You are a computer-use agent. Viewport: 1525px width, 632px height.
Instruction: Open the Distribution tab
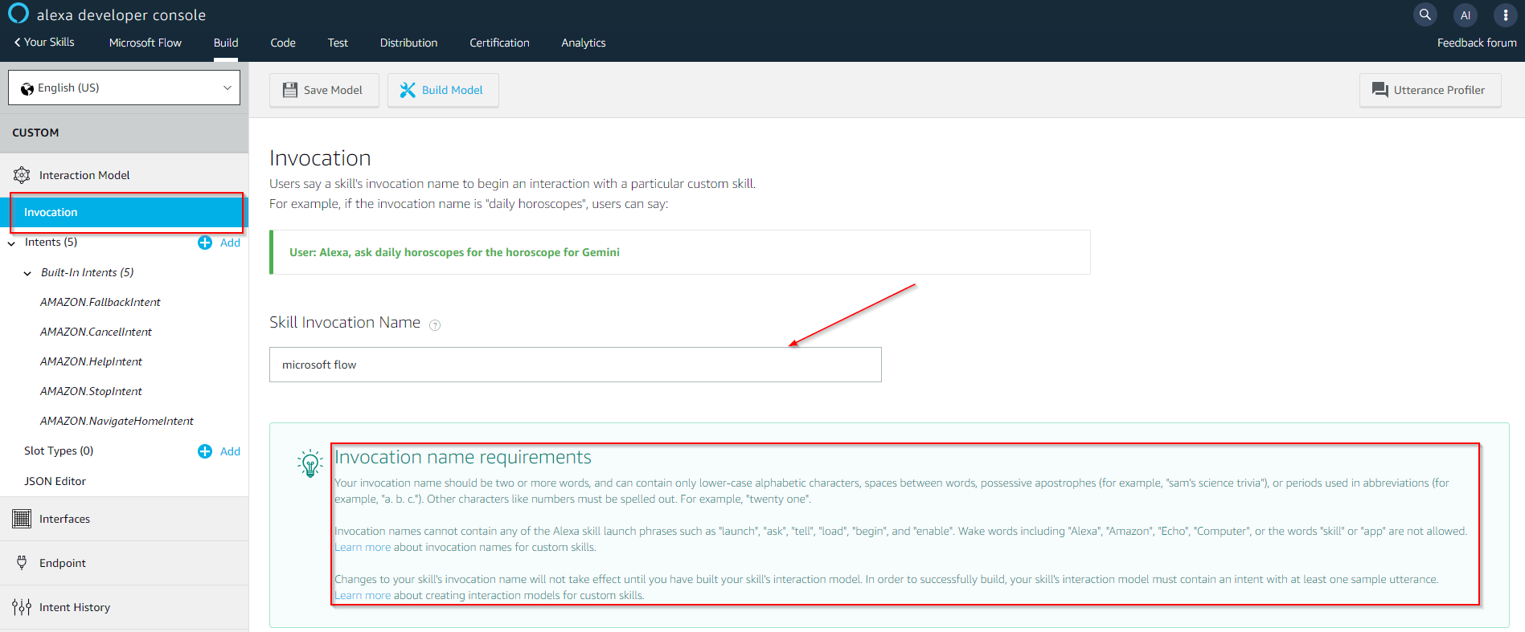point(408,43)
